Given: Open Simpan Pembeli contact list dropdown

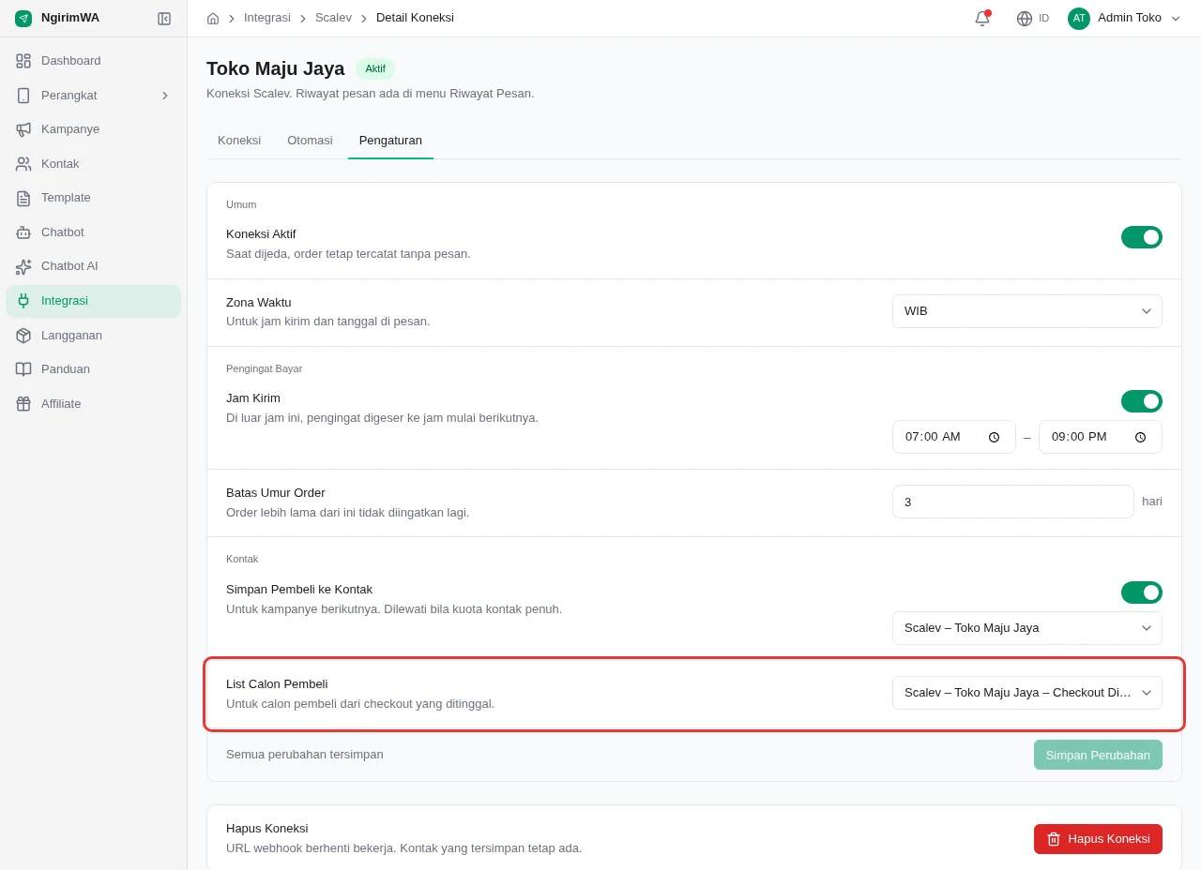Looking at the screenshot, I should 1027,628.
